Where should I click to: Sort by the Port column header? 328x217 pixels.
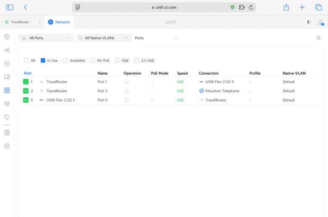28,73
